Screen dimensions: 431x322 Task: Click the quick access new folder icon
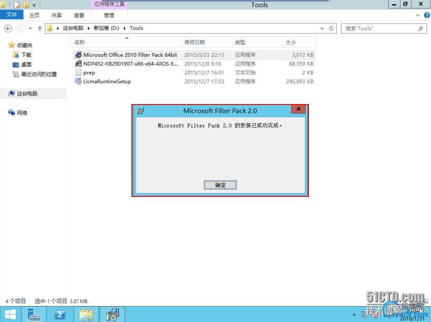click(26, 5)
